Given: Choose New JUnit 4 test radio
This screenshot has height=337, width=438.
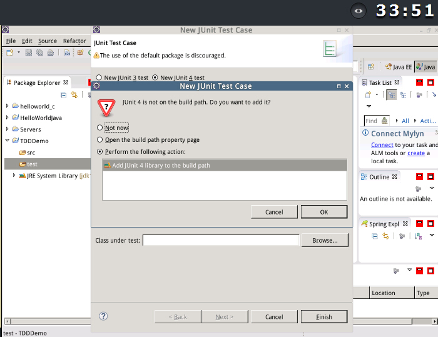Looking at the screenshot, I should coord(155,78).
